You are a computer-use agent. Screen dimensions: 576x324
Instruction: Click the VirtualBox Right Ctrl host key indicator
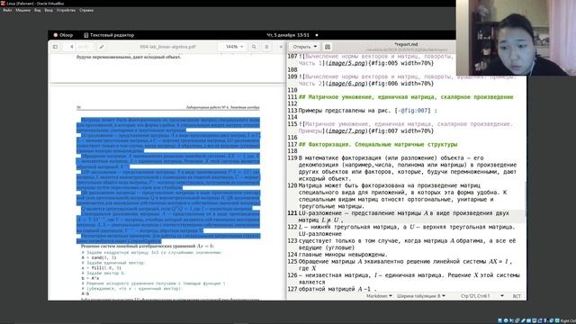(568, 320)
